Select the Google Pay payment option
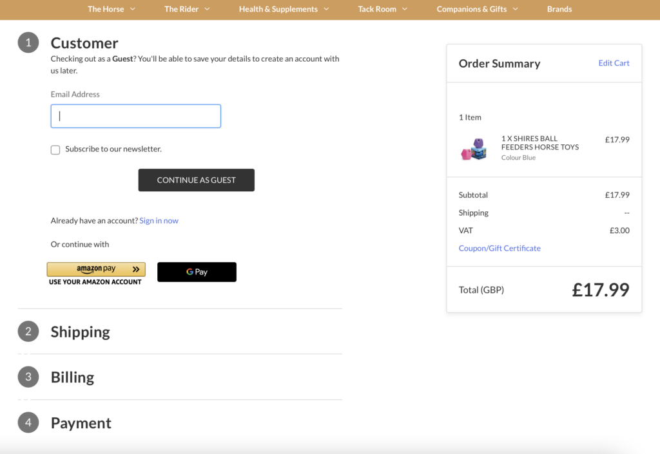Viewport: 660px width, 454px height. pyautogui.click(x=197, y=272)
